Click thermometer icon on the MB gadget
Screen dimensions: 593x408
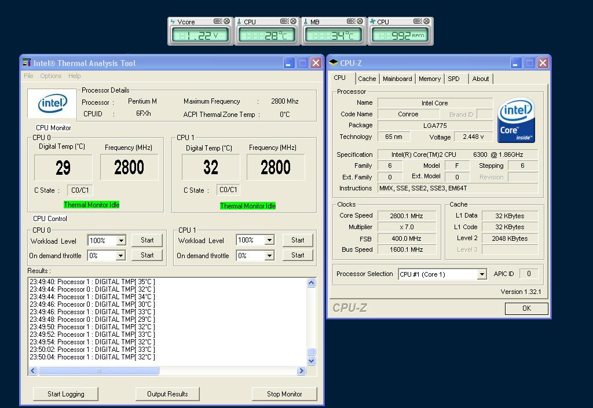click(306, 22)
